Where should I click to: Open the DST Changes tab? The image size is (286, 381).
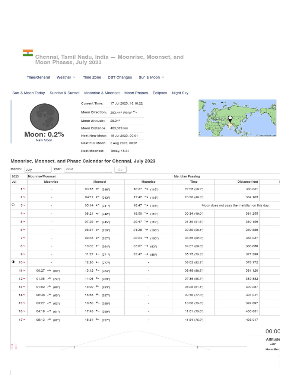(120, 77)
